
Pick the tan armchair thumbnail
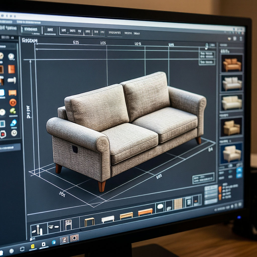pyautogui.click(x=231, y=127)
